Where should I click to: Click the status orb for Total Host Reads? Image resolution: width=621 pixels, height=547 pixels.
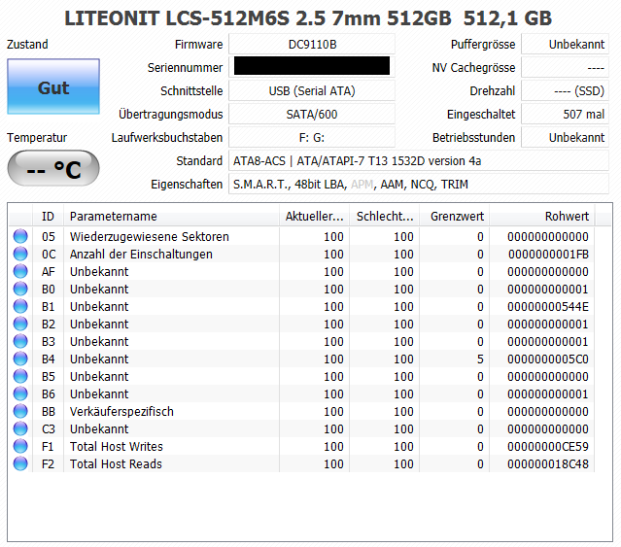pos(20,463)
